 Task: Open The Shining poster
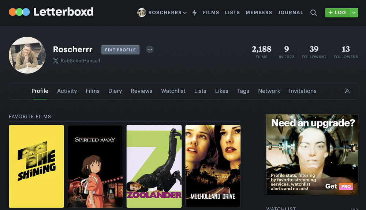[36, 166]
